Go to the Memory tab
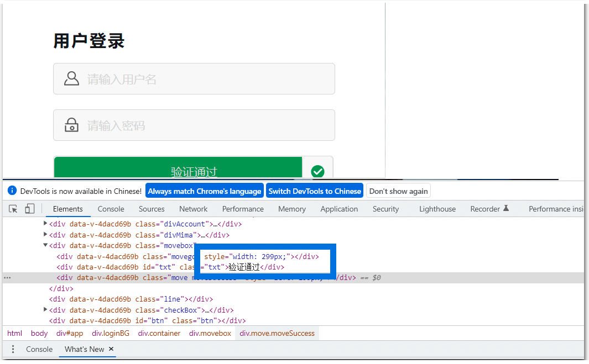Viewport: 589px width, 364px height. [292, 209]
